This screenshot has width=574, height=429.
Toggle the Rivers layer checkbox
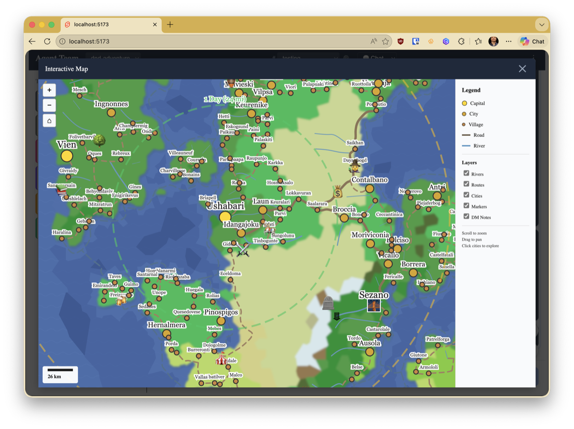[x=466, y=173]
